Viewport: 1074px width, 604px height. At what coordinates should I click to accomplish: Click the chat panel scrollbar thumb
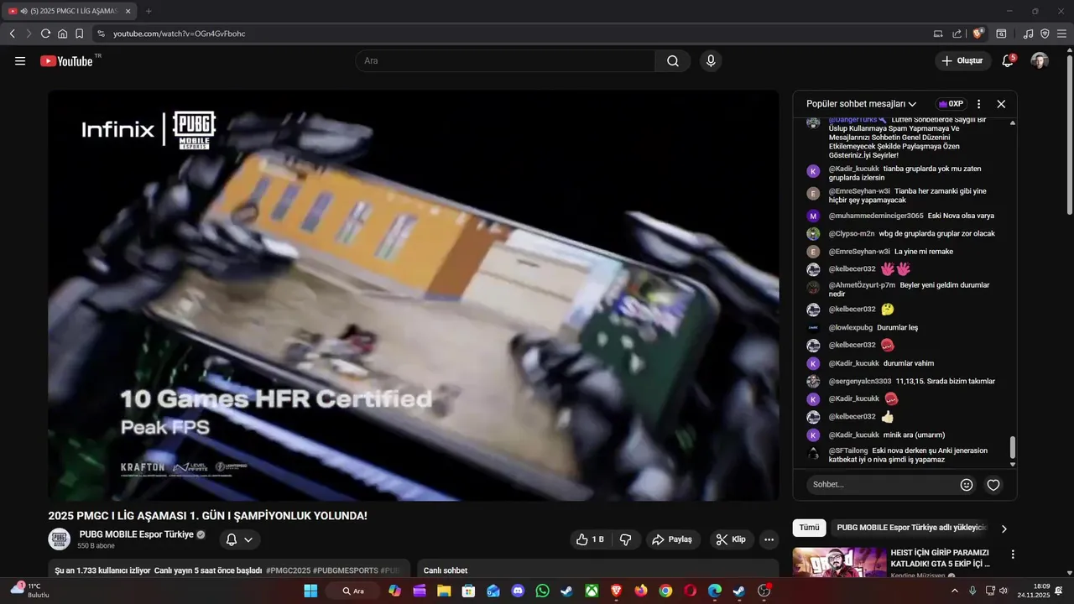(x=1013, y=446)
